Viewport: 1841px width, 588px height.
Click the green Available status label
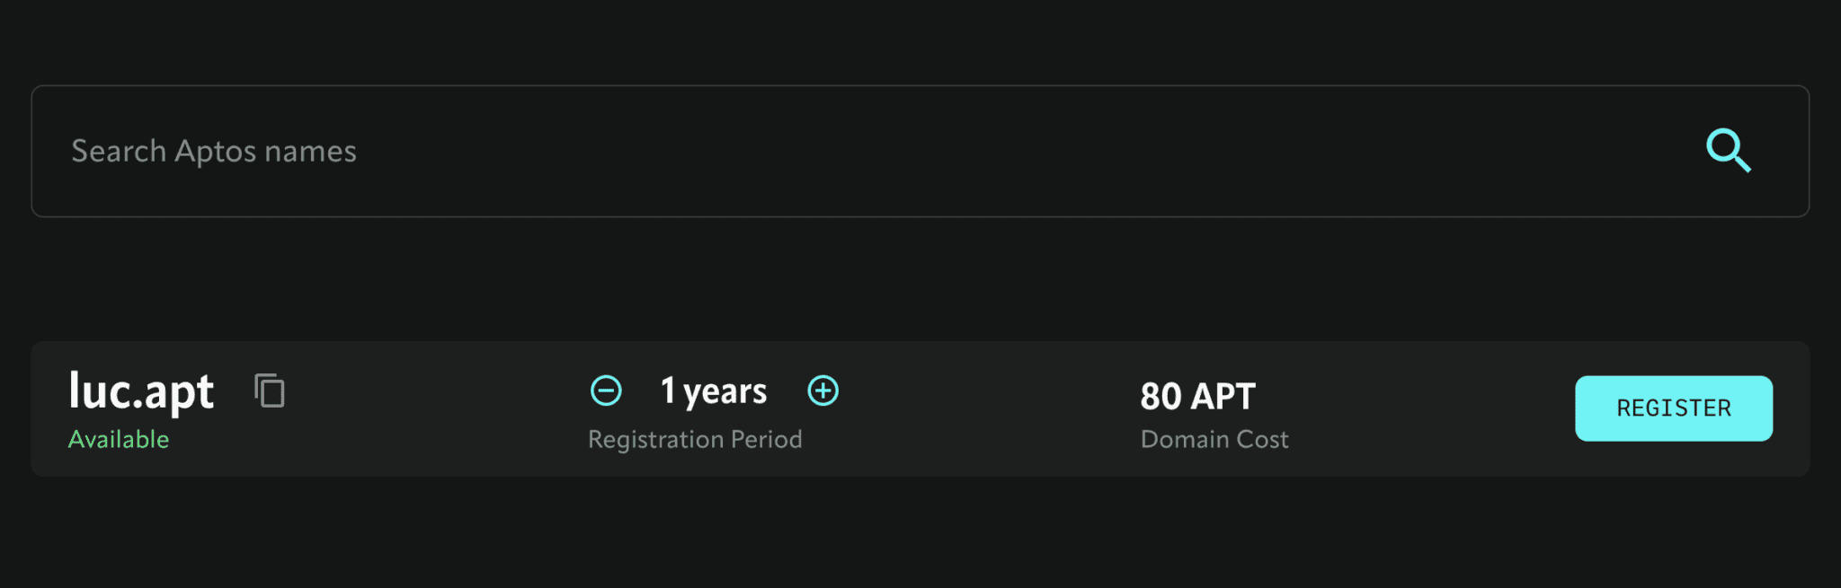119,439
